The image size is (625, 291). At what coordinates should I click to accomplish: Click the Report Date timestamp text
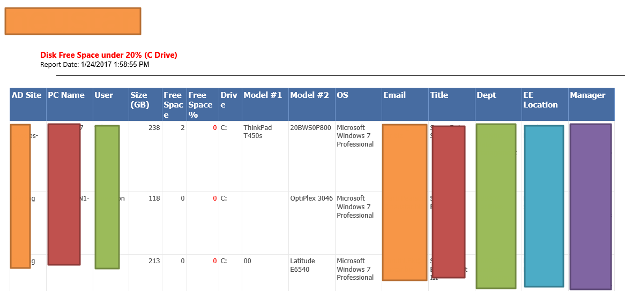[x=95, y=65]
